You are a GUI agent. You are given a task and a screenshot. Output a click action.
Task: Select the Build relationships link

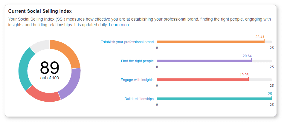click(x=139, y=99)
